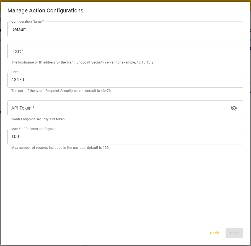Select the Port field containing 43470
This screenshot has height=246, width=251.
(x=125, y=80)
